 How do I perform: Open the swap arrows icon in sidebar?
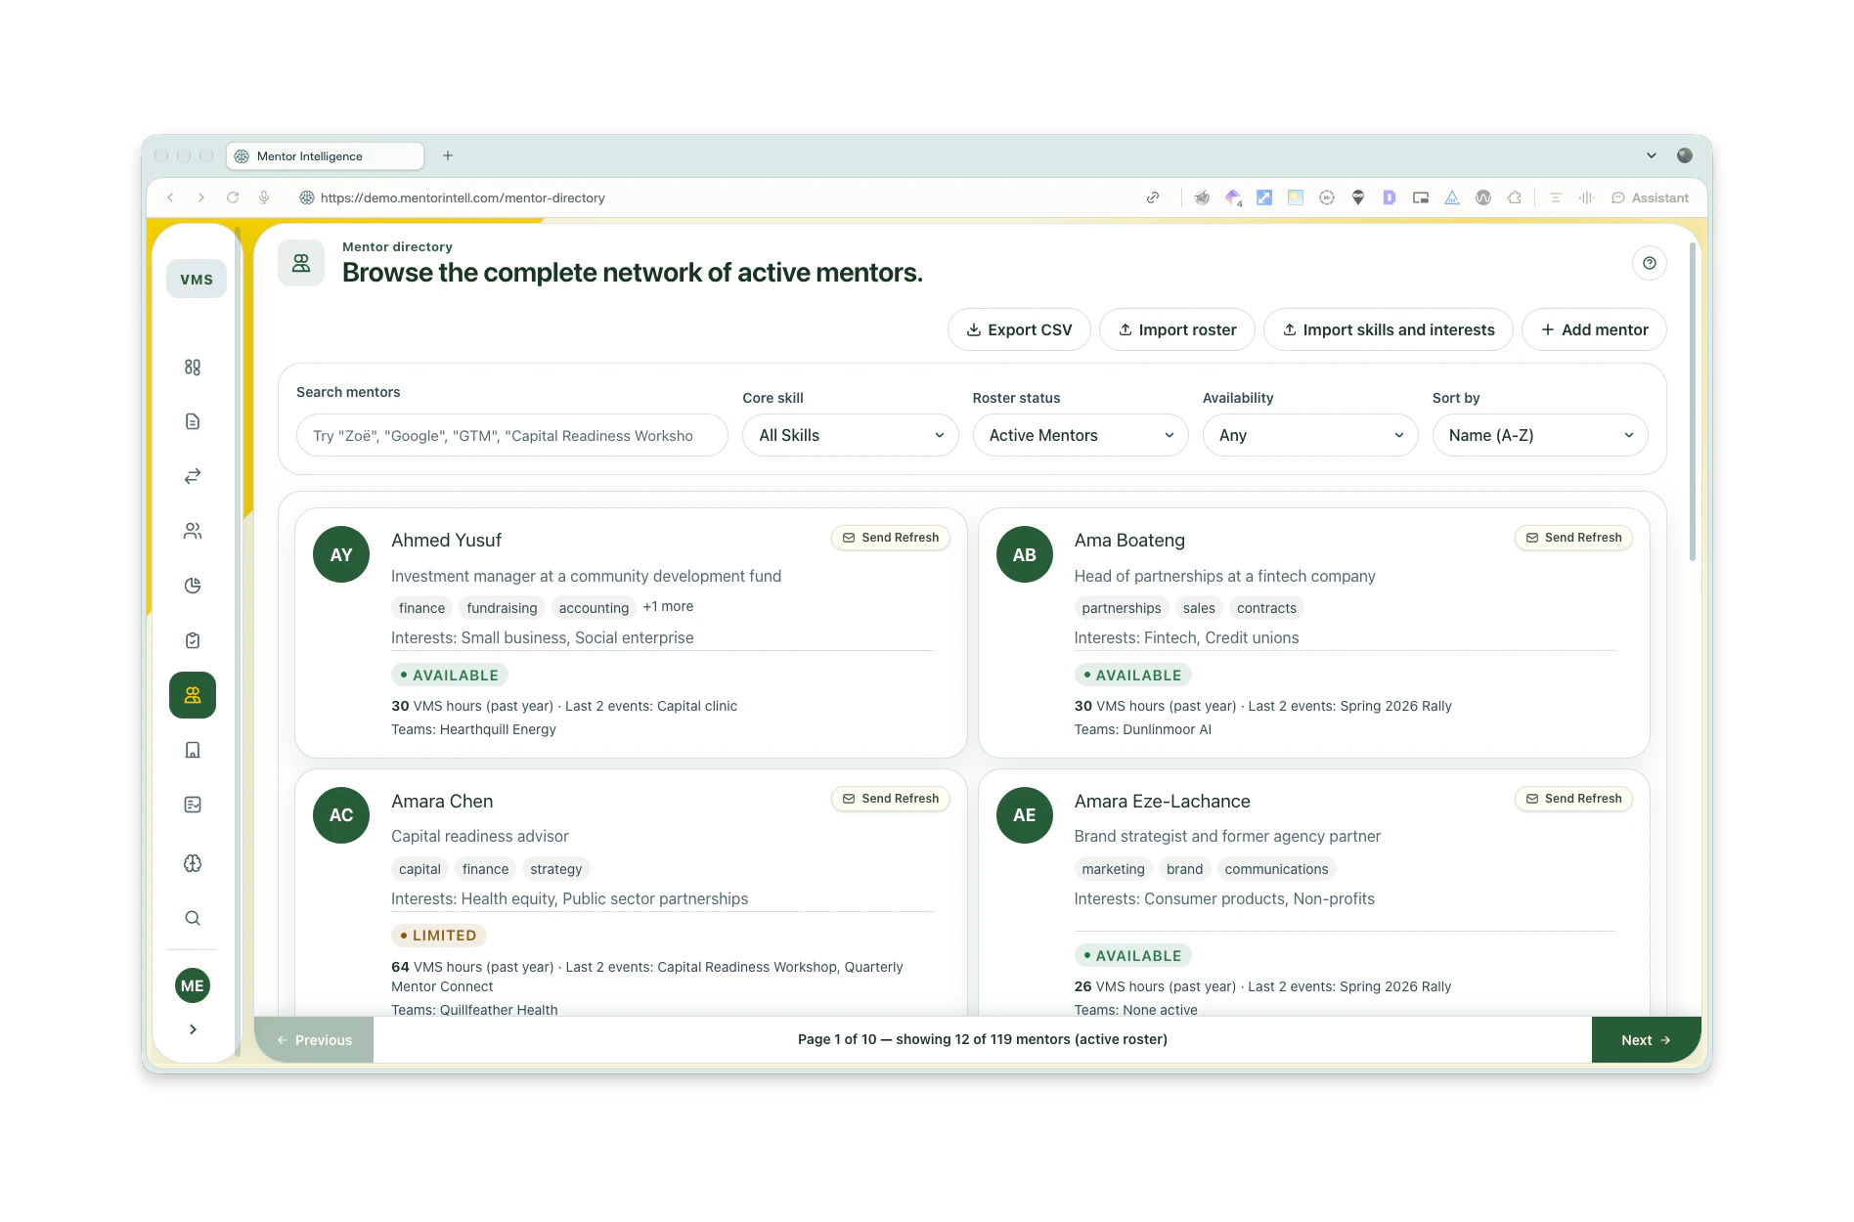[193, 476]
